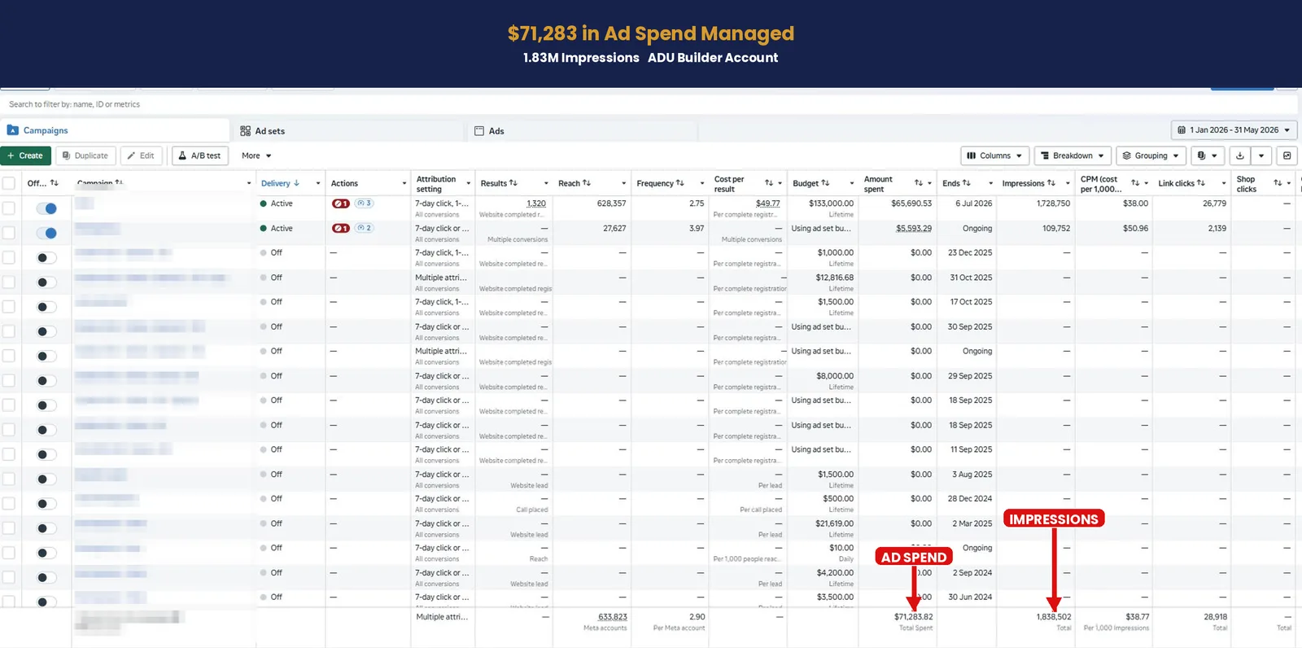Click the $71,283.82 total spent value

pyautogui.click(x=913, y=617)
